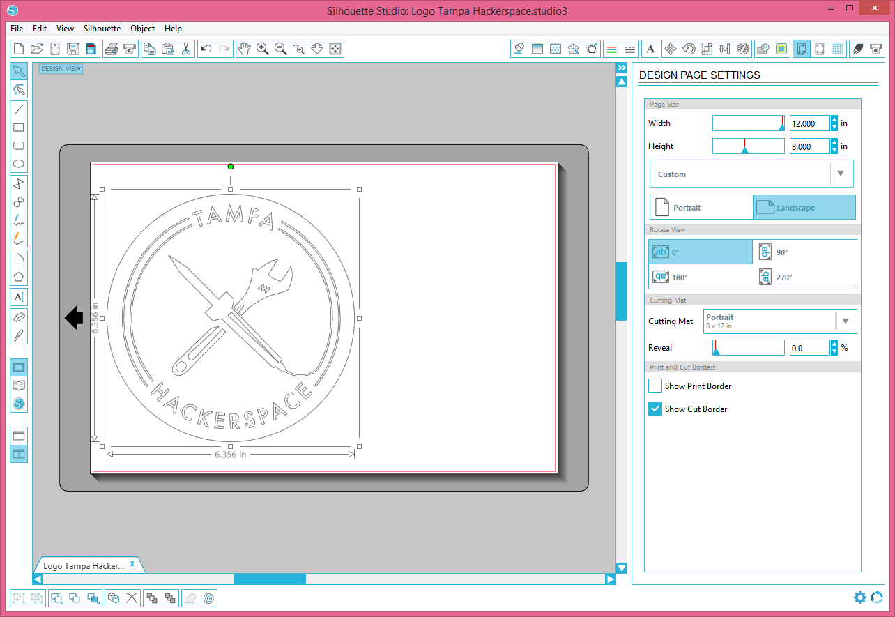Screen dimensions: 895x617
Task: Create a new document from toolbar
Action: pos(19,49)
